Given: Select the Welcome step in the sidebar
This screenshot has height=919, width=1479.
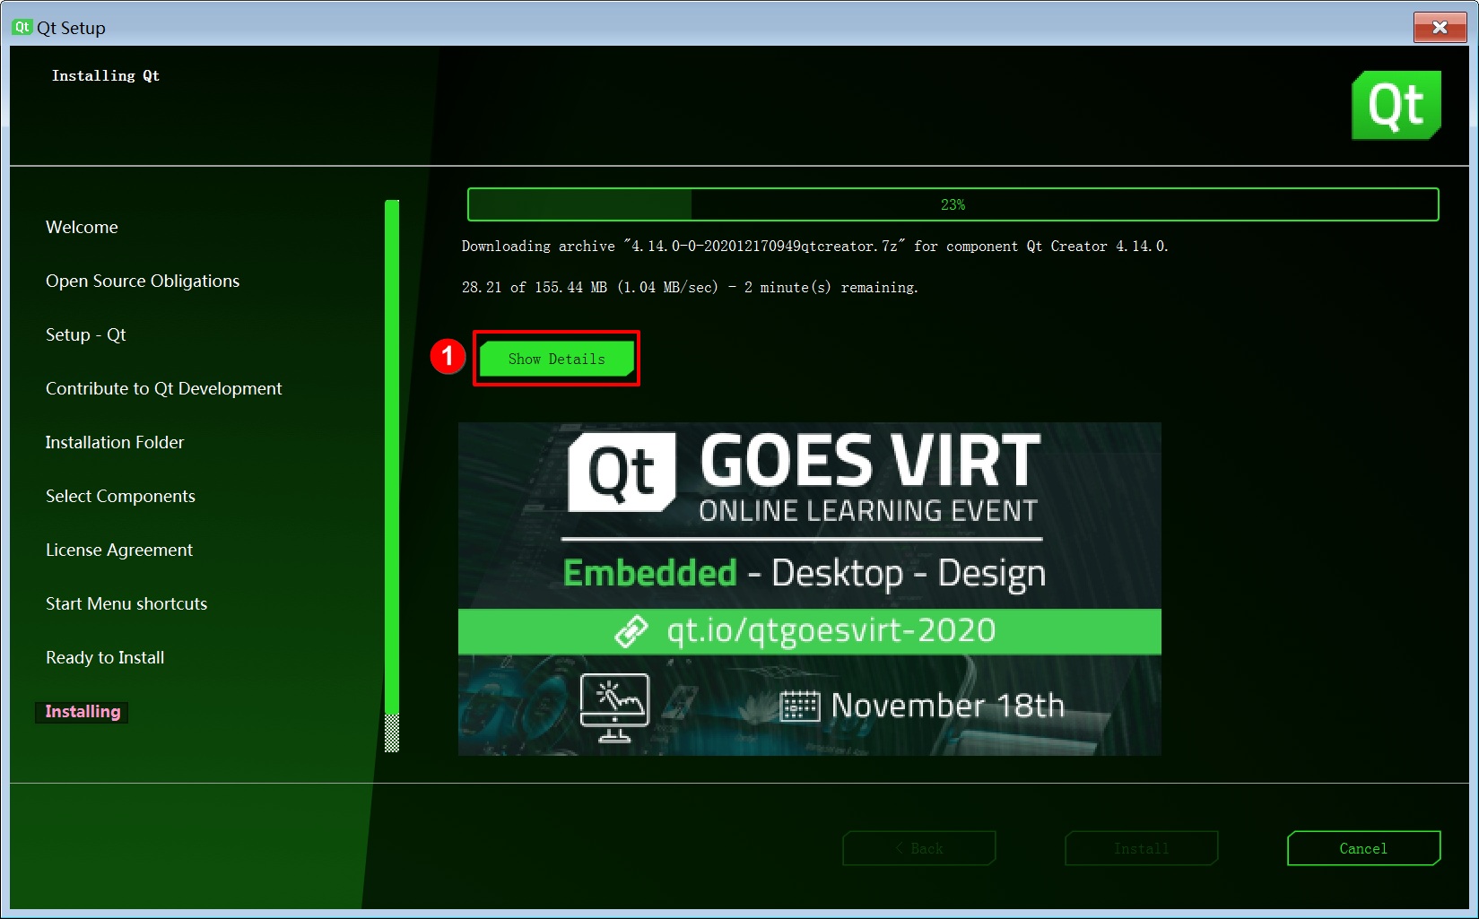Looking at the screenshot, I should pos(82,227).
